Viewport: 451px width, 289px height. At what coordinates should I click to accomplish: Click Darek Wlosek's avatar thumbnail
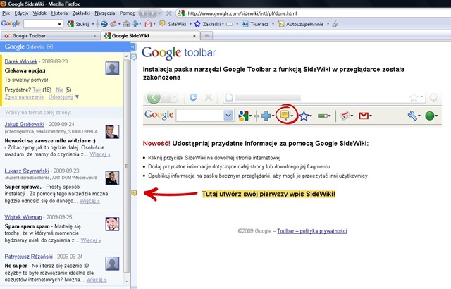(112, 68)
